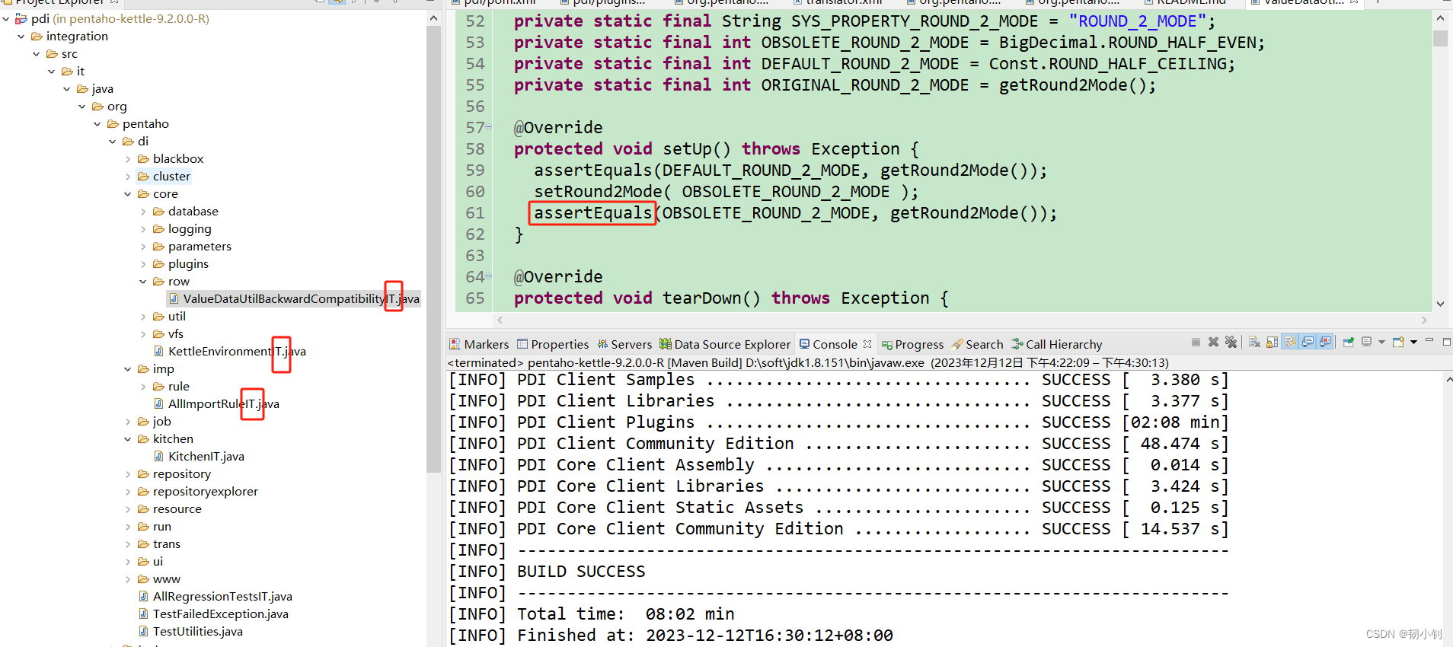Click the src folder icon
Image resolution: width=1453 pixels, height=647 pixels.
[52, 54]
